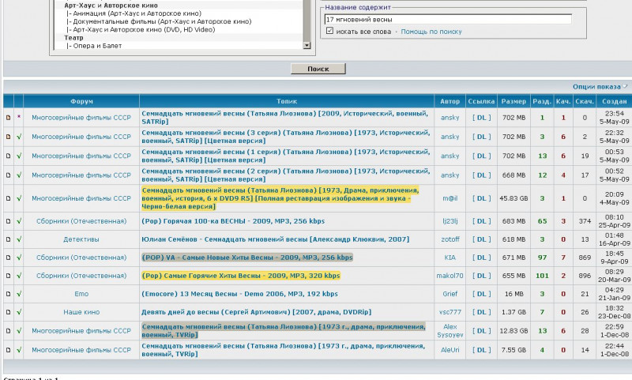Viewport: 632px width, 380px height.
Task: Sort results by Разд. seeders column header
Action: [x=542, y=101]
